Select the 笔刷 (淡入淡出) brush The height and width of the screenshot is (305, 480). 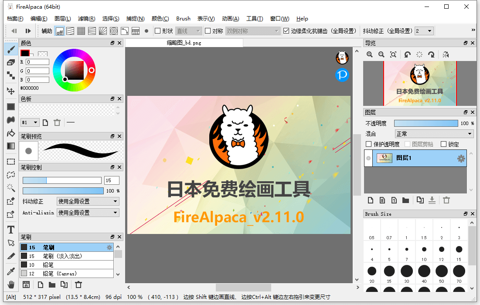67,256
